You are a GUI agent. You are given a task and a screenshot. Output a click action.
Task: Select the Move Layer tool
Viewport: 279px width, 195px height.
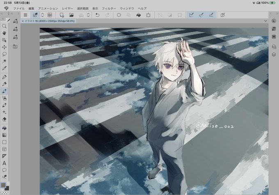4,47
